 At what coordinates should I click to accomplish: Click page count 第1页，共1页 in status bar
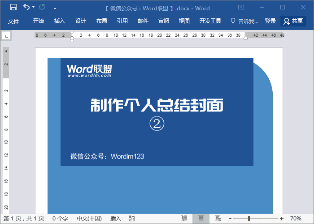(x=24, y=219)
